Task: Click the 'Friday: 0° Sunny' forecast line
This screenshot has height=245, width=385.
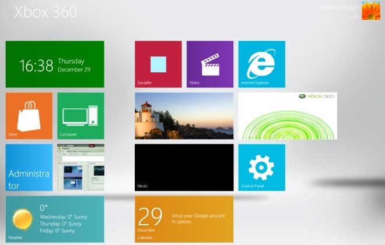Action: (x=57, y=231)
